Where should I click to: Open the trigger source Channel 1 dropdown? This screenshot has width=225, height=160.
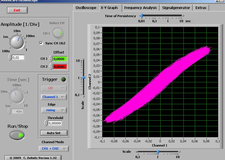54,97
